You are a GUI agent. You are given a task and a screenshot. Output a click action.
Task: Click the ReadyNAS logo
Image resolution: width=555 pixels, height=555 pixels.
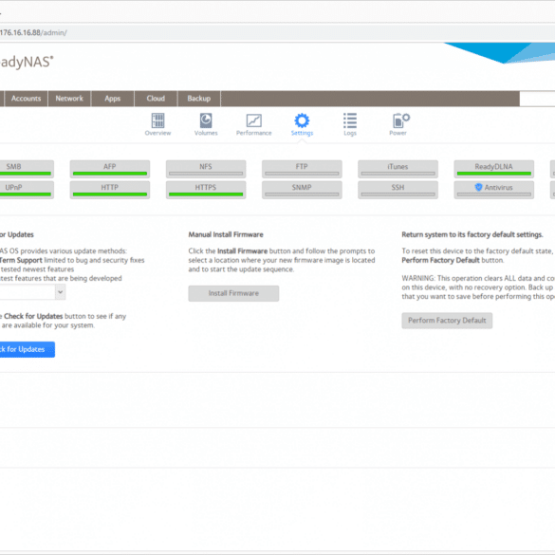coord(27,62)
